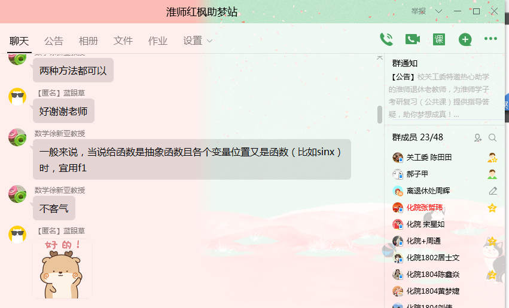Collapse the chat area using the top arrow

point(379,58)
